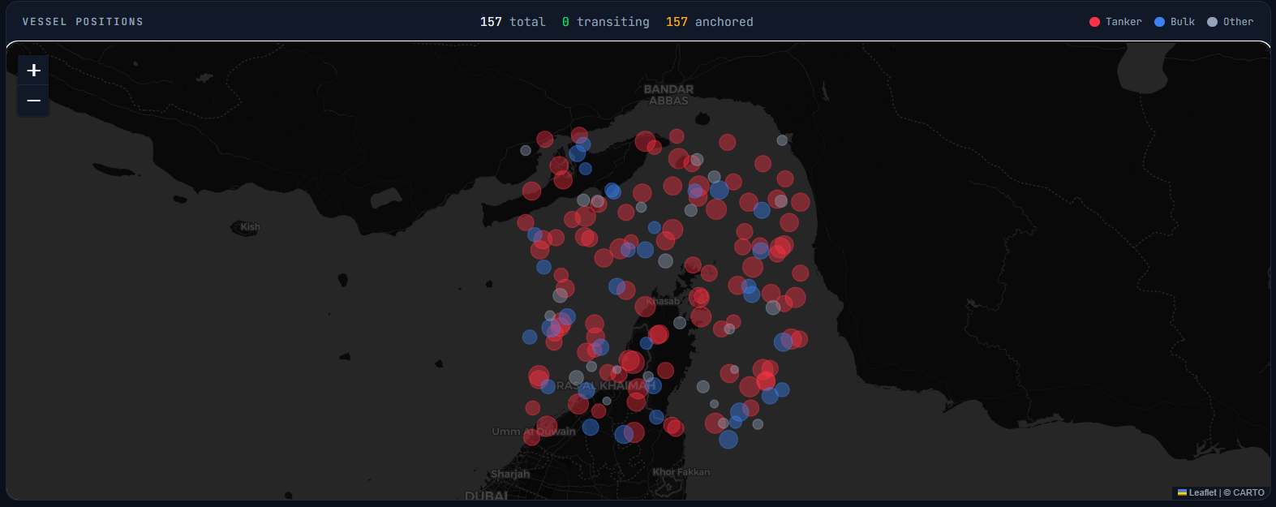
Task: Click the zoom out minus button
Action: (x=33, y=101)
